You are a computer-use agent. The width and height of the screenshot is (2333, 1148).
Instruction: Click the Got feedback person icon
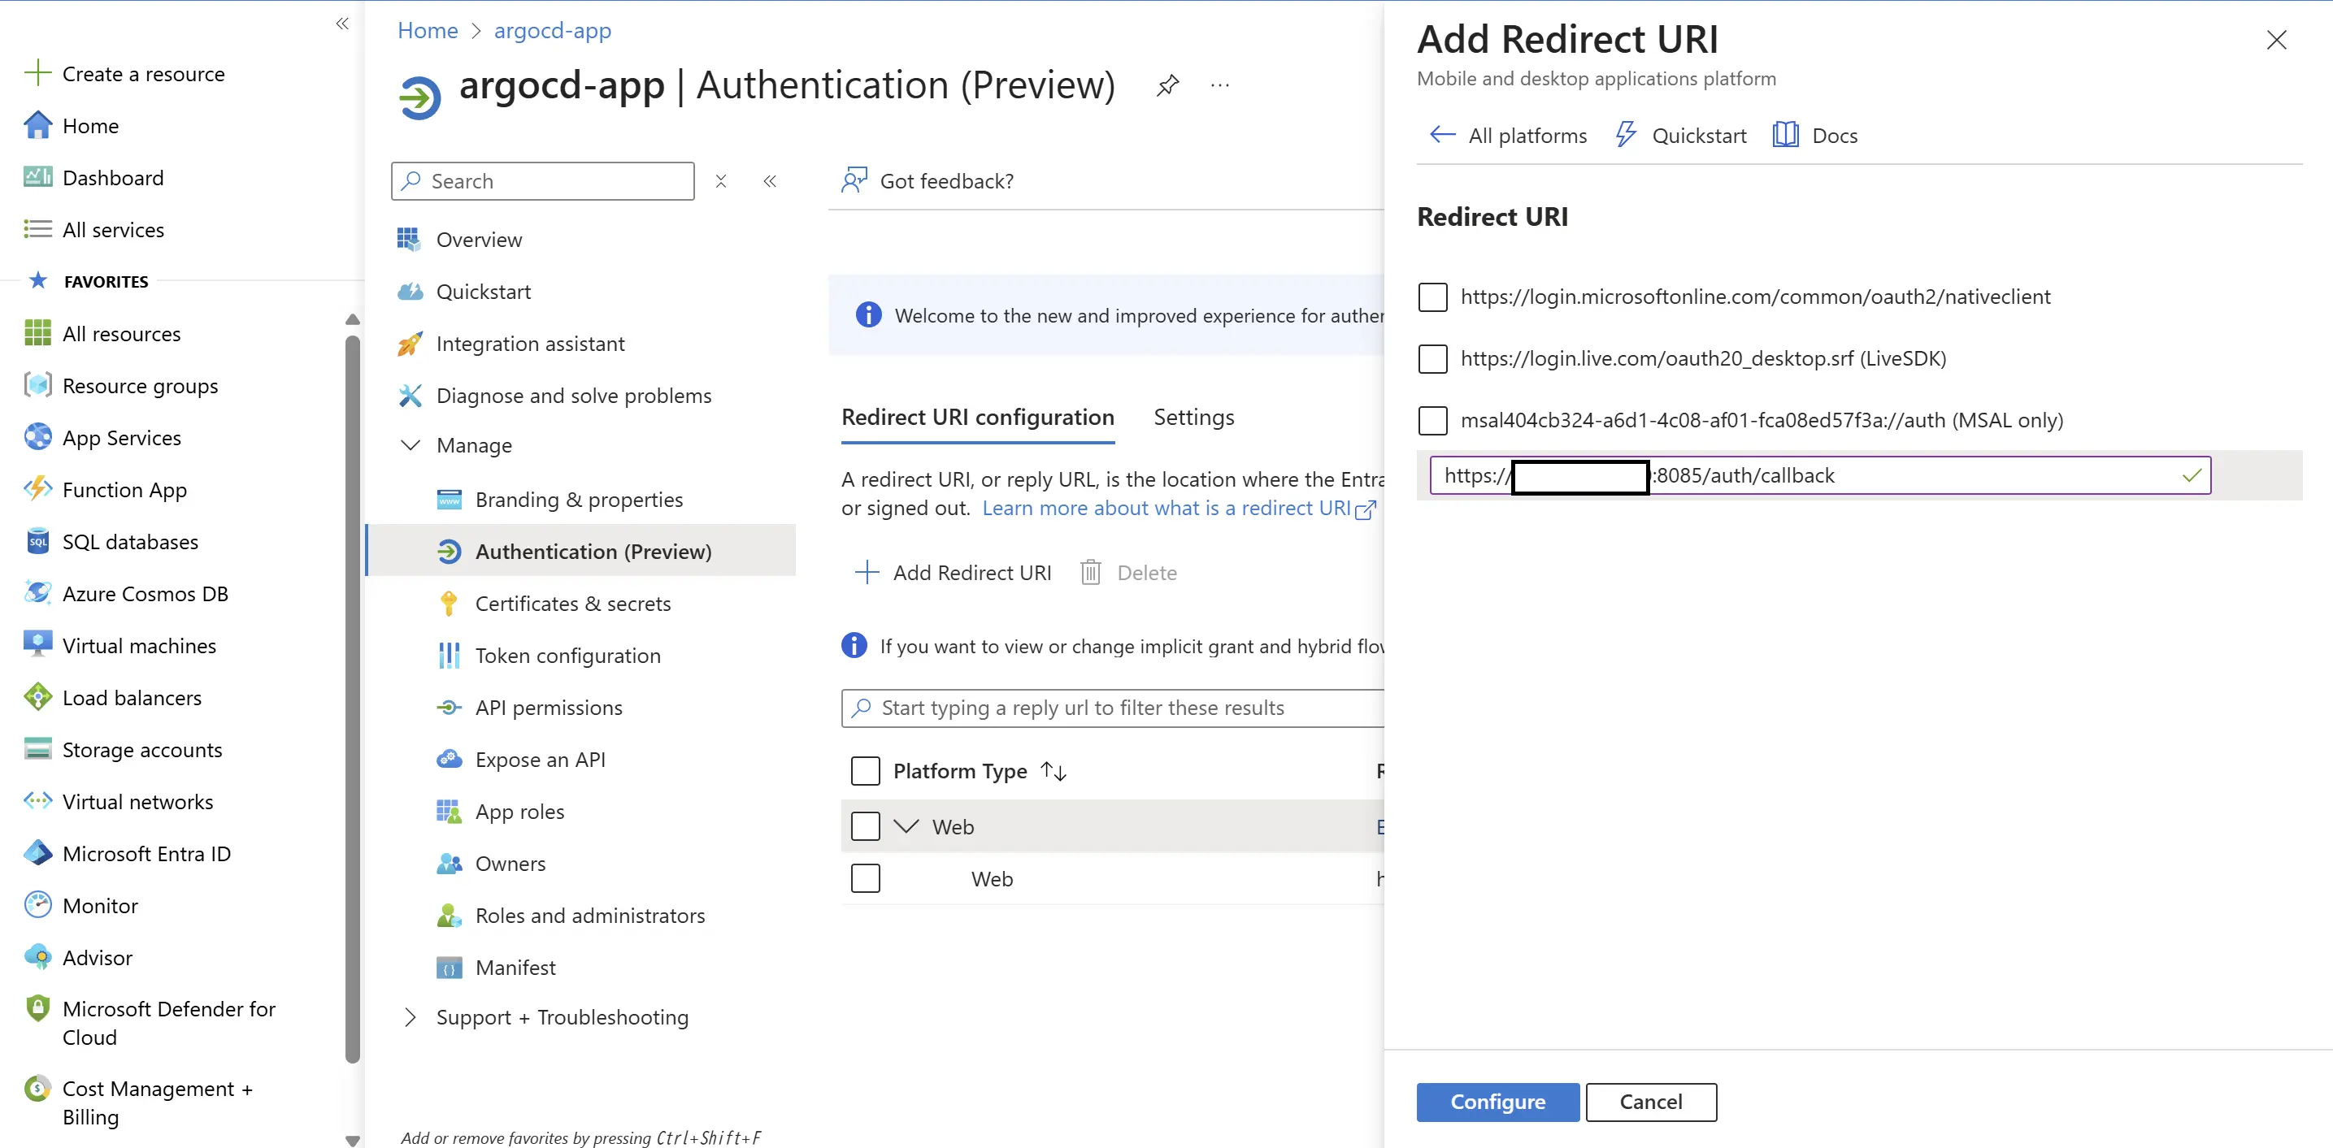[854, 180]
